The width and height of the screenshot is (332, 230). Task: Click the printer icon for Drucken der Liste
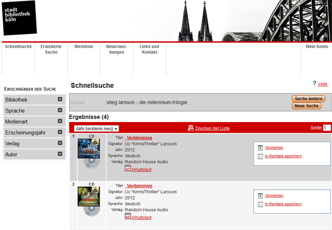[x=191, y=128]
